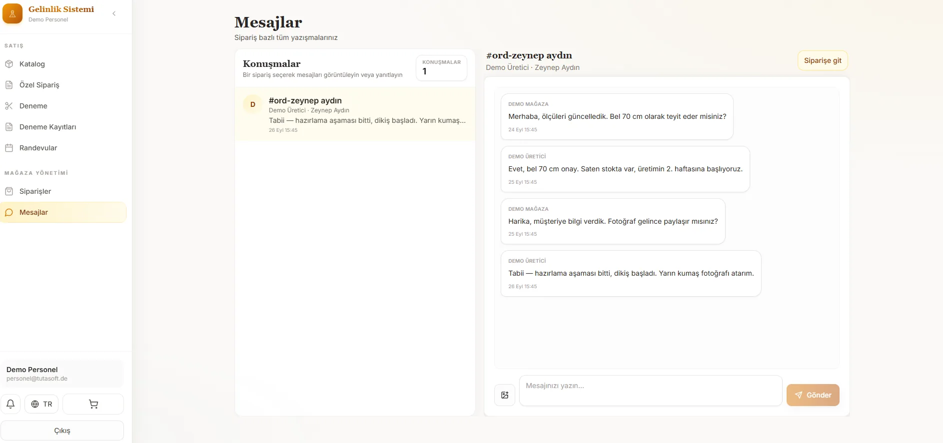Screen dimensions: 943x443
Task: Click the "Demo Üretici · Zeynep Aydın" header subtitle
Action: [533, 67]
